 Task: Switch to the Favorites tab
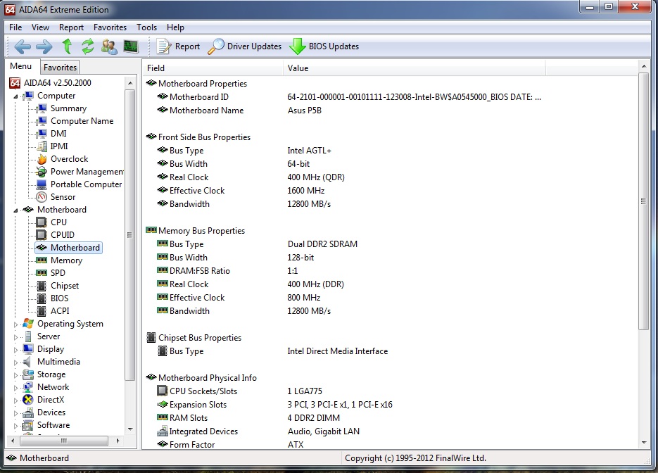(60, 67)
